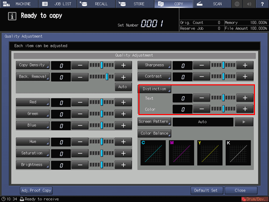Enable Auto background removal
Image resolution: width=269 pixels, height=202 pixels.
click(x=123, y=87)
